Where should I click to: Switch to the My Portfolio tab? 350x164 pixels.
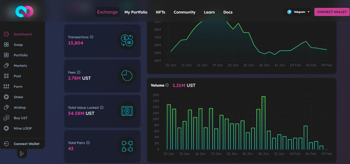pyautogui.click(x=136, y=12)
